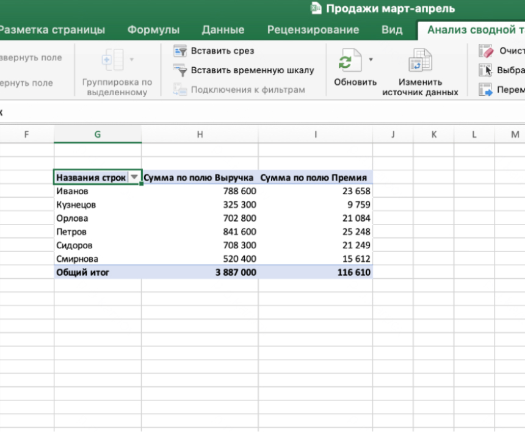Click the Excel file icon in title

(x=316, y=8)
